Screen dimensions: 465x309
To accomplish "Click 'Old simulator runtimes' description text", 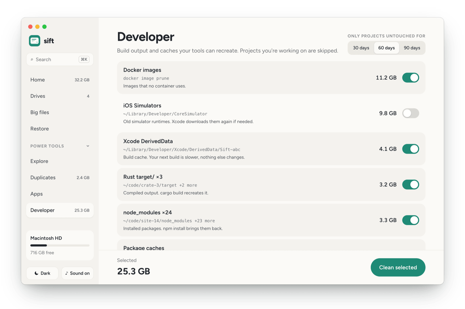I will [188, 122].
